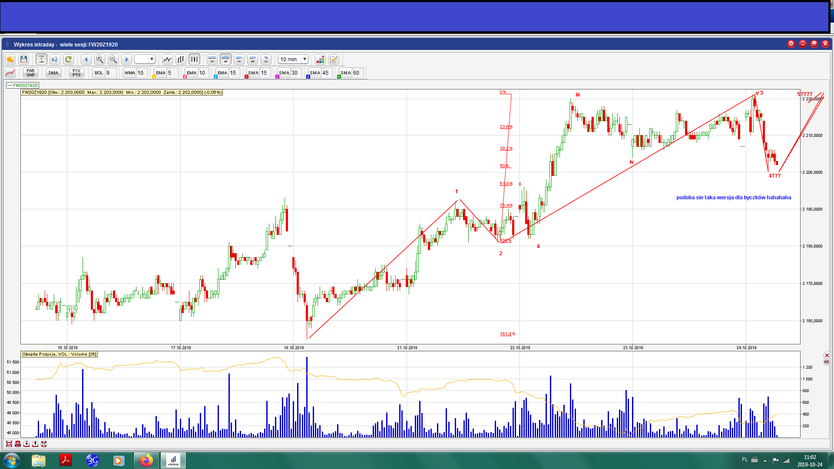834x469 pixels.
Task: Select the candlestick chart type icon
Action: (194, 59)
